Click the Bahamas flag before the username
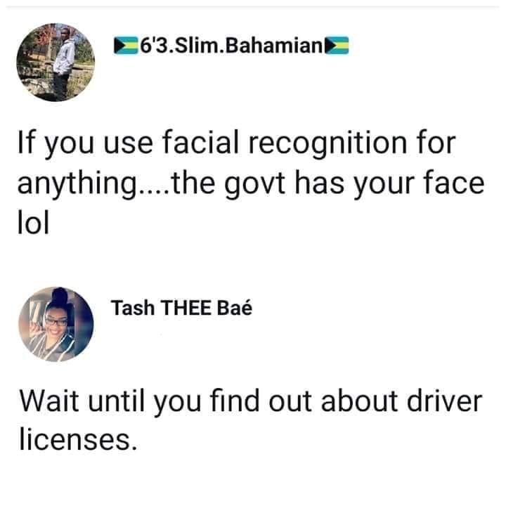506x506 pixels. point(126,46)
